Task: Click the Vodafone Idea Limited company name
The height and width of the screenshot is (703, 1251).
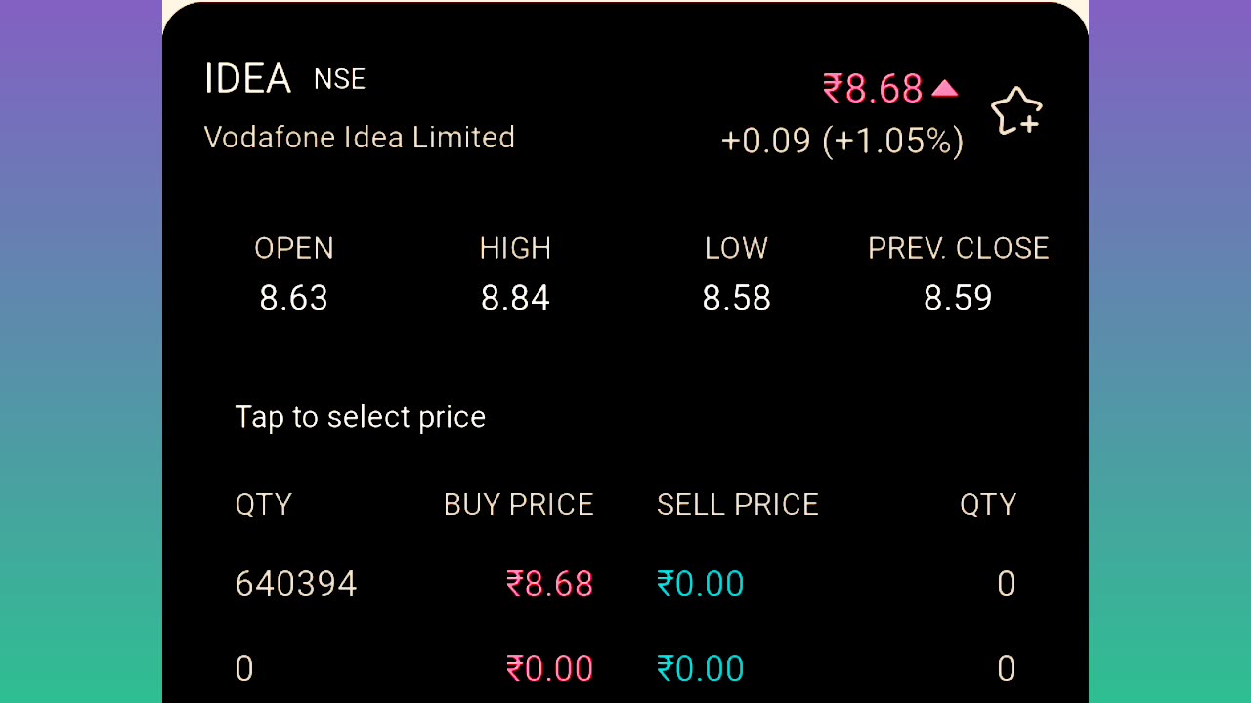Action: coord(359,138)
